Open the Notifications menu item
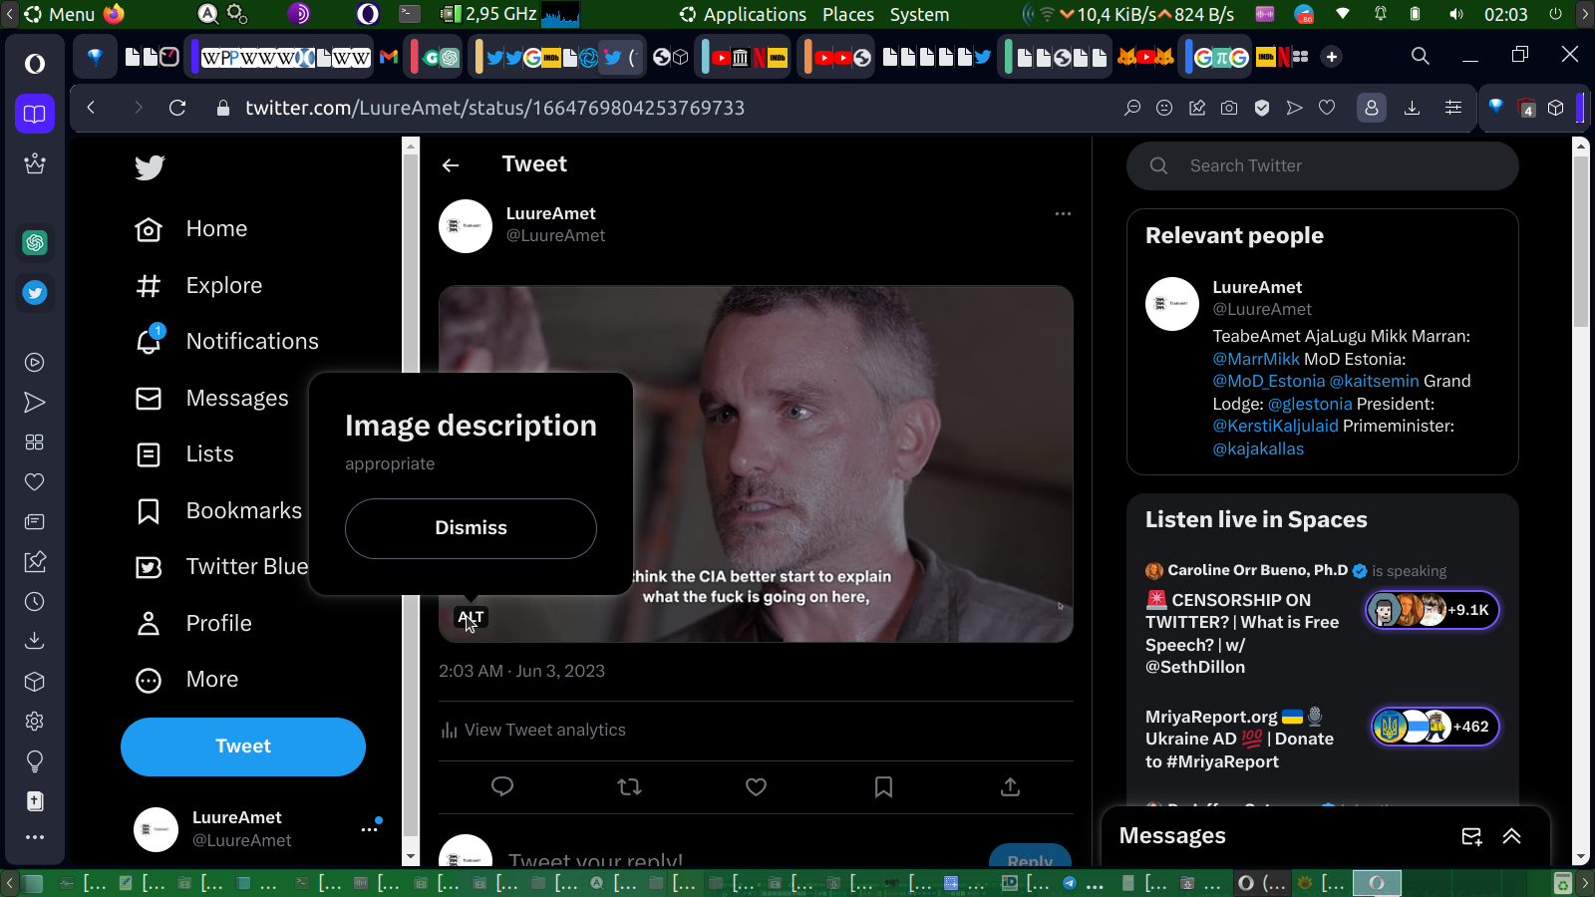The height and width of the screenshot is (897, 1595). click(251, 342)
